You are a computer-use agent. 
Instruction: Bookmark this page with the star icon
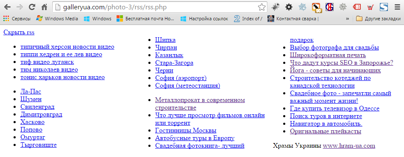coord(262,7)
